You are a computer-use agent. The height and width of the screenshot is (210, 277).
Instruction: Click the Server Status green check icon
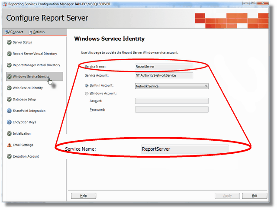point(9,42)
